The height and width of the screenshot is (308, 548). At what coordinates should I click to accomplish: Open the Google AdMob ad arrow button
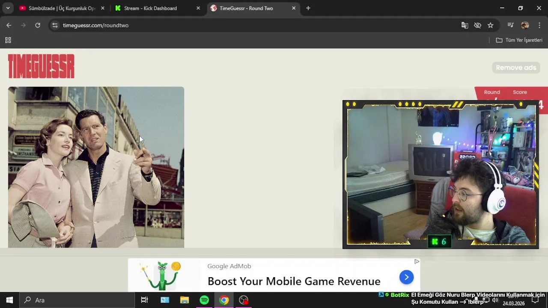coord(406,277)
